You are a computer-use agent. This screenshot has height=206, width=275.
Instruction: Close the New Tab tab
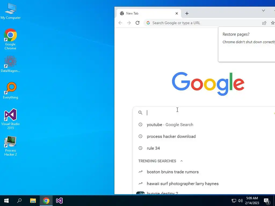pyautogui.click(x=177, y=13)
